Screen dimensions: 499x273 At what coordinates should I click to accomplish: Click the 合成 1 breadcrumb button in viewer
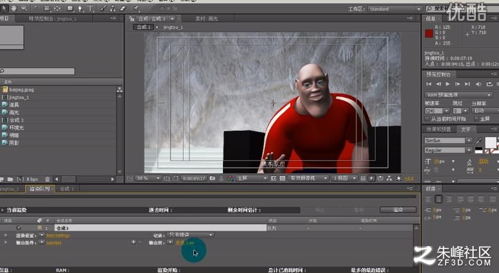144,28
